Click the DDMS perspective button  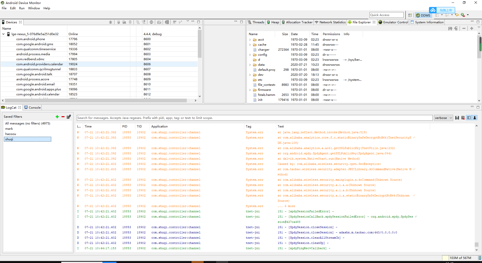pos(423,15)
